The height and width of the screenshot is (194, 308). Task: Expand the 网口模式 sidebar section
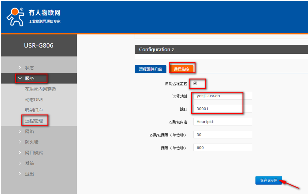pos(34,153)
